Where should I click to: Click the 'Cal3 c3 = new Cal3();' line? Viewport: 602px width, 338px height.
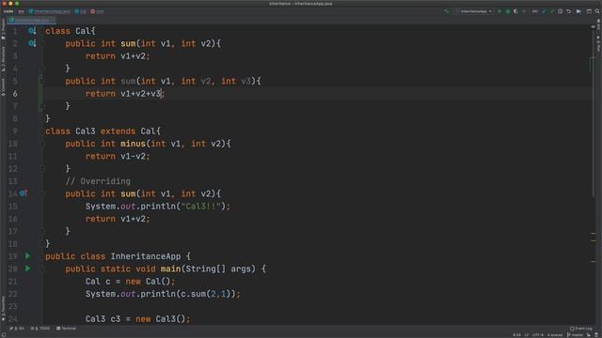point(138,319)
